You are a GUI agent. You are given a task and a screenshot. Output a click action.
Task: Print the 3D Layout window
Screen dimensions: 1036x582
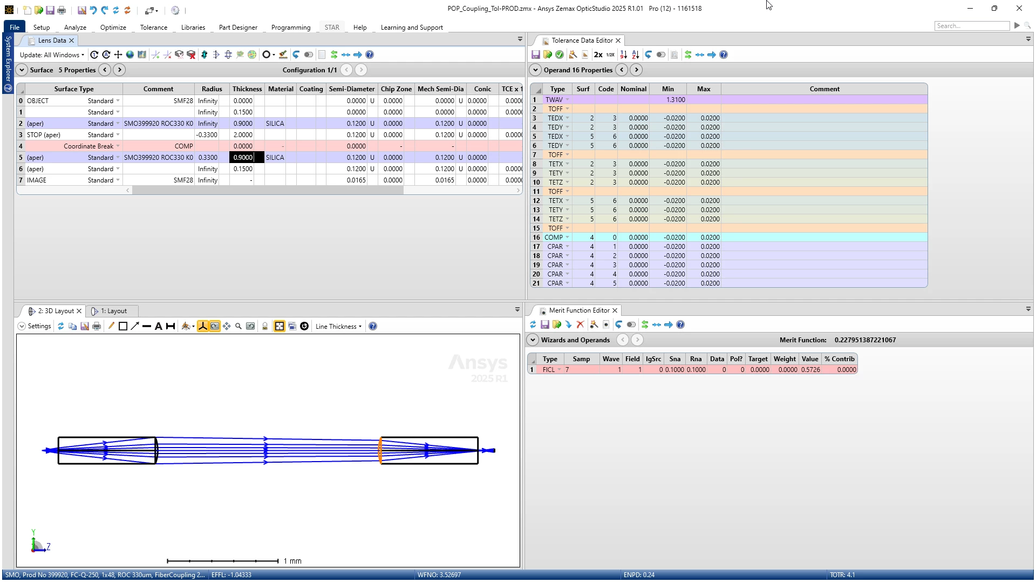pyautogui.click(x=97, y=326)
